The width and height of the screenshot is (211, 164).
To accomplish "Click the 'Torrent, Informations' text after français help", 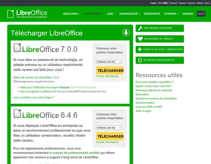I will [x=83, y=87].
